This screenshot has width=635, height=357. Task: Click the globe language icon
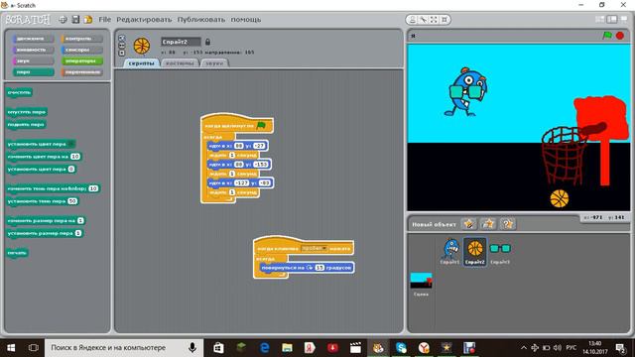coord(63,19)
